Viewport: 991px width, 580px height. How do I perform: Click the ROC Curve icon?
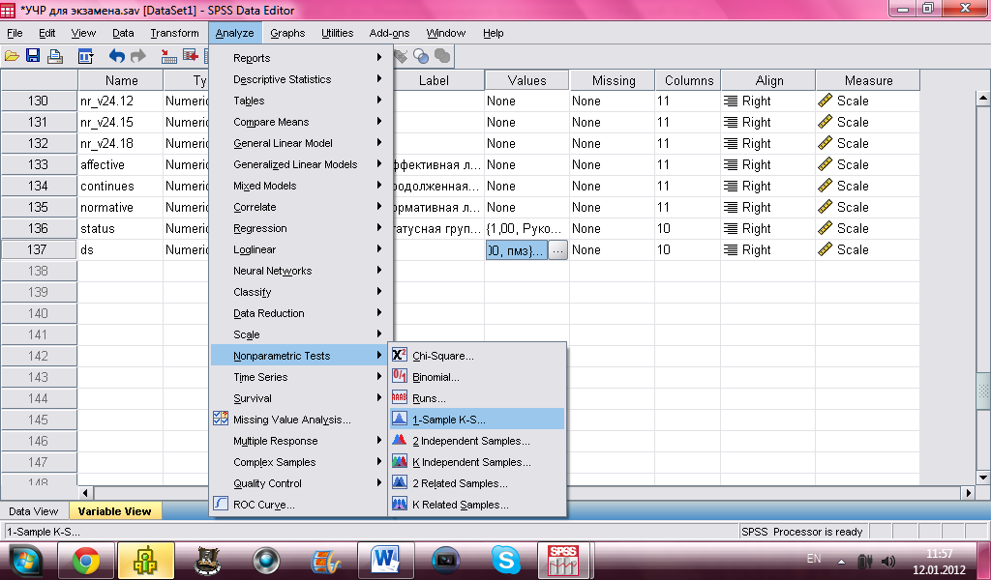coord(221,504)
